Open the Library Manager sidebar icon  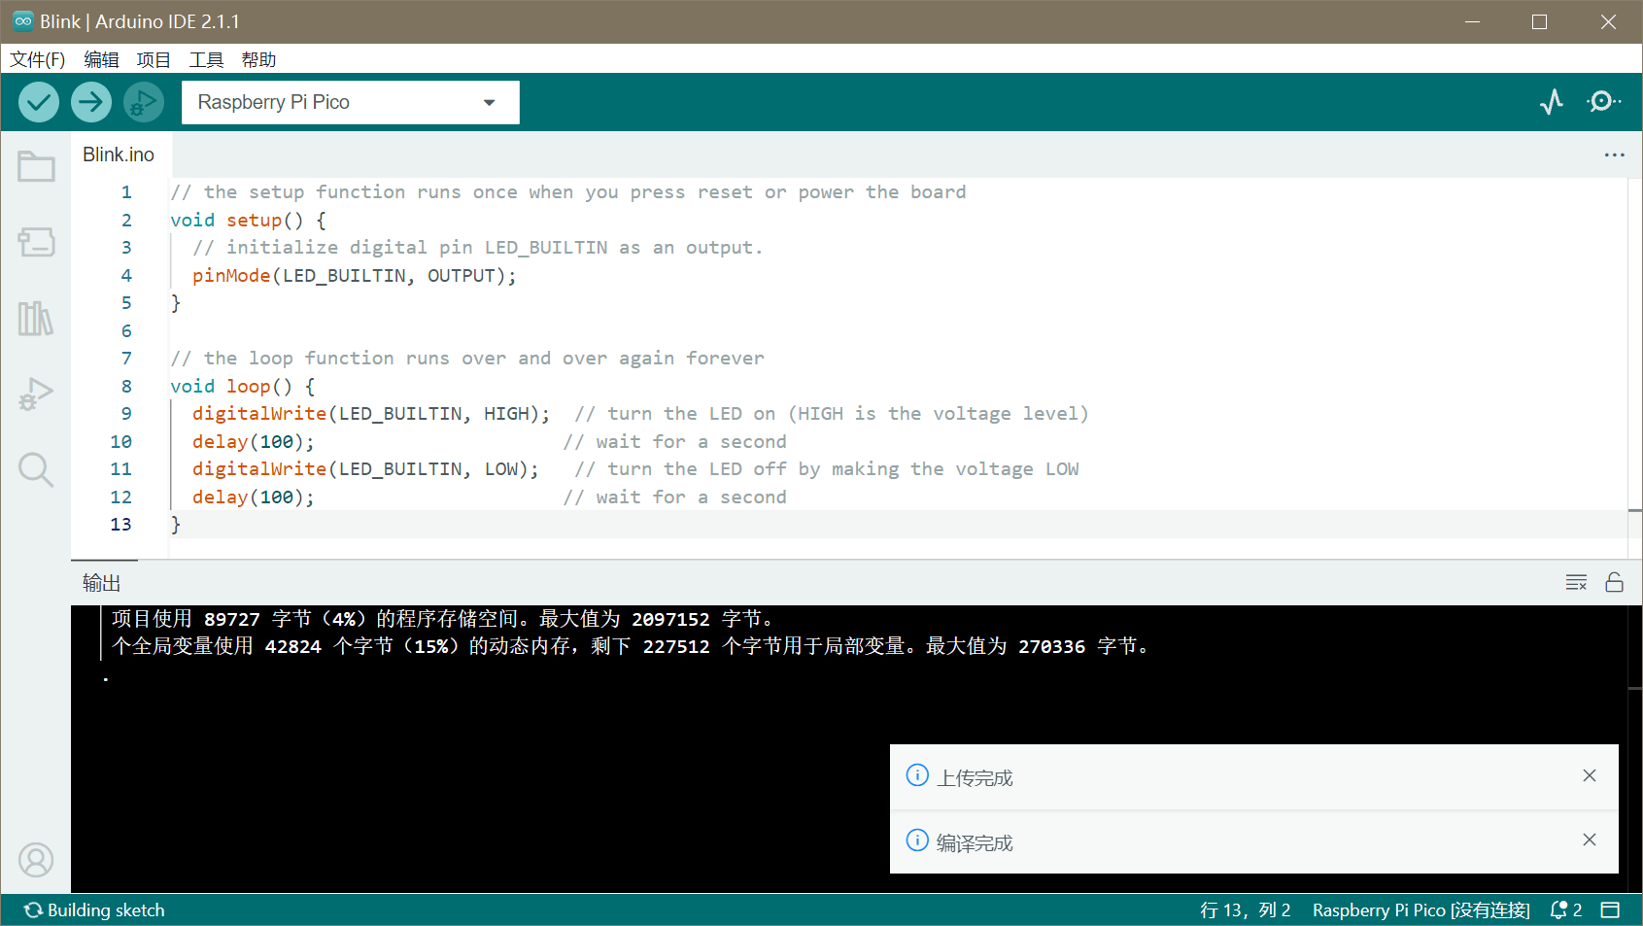click(36, 318)
